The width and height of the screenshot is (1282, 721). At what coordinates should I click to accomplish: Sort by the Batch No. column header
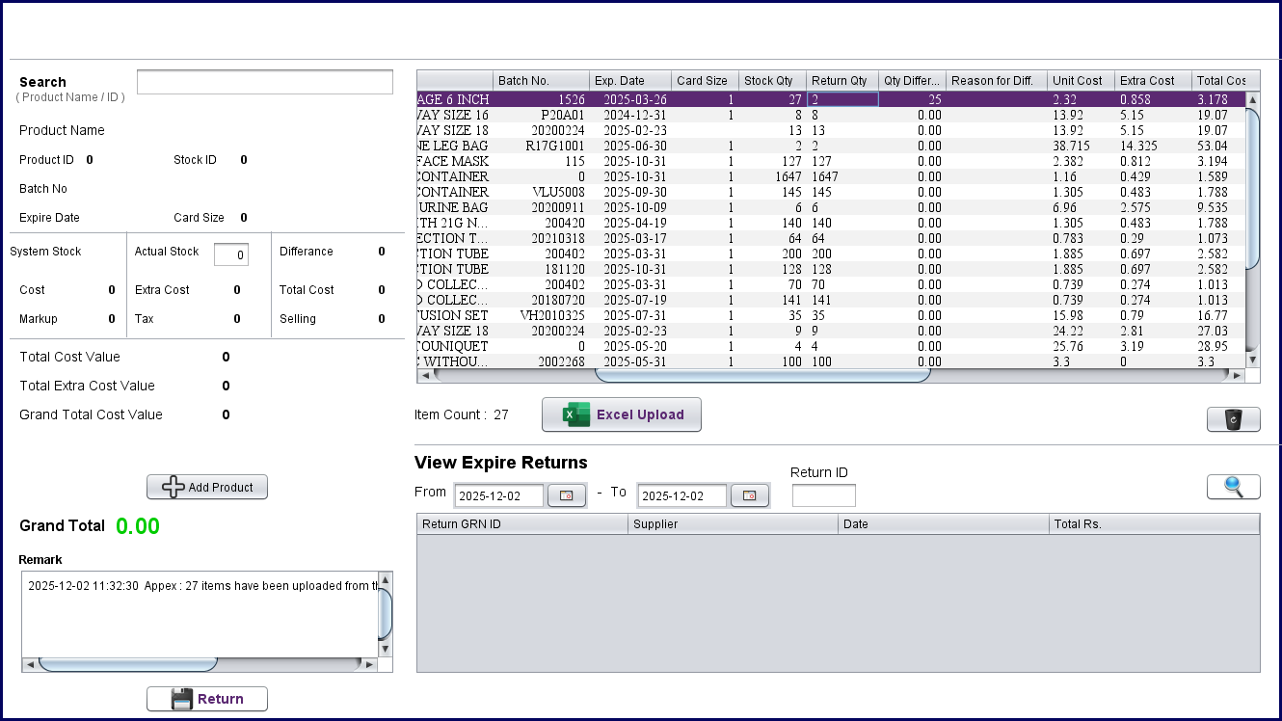click(x=541, y=81)
